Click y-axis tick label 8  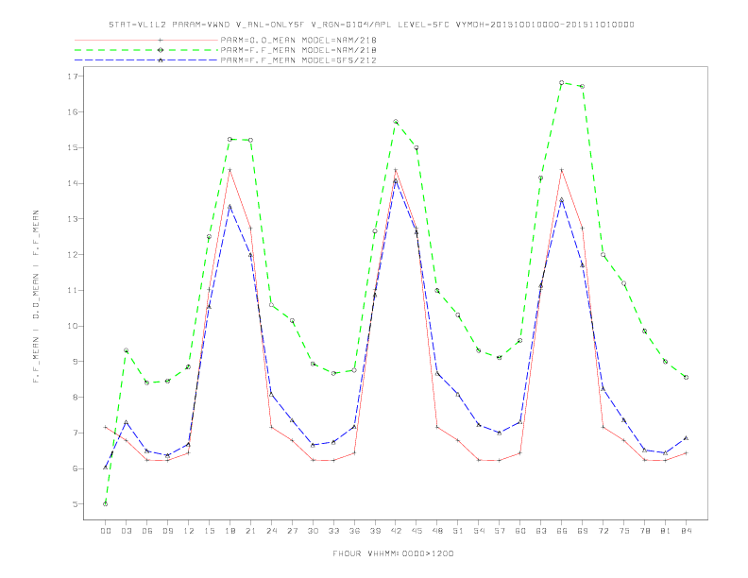(x=76, y=398)
